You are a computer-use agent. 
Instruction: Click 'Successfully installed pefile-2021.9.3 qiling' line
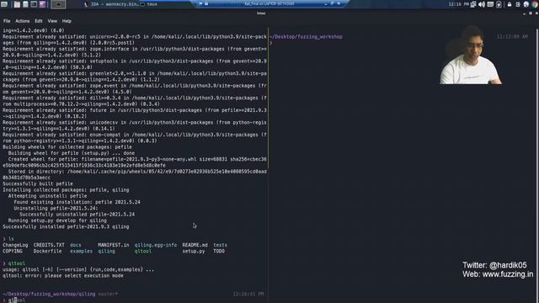click(66, 226)
